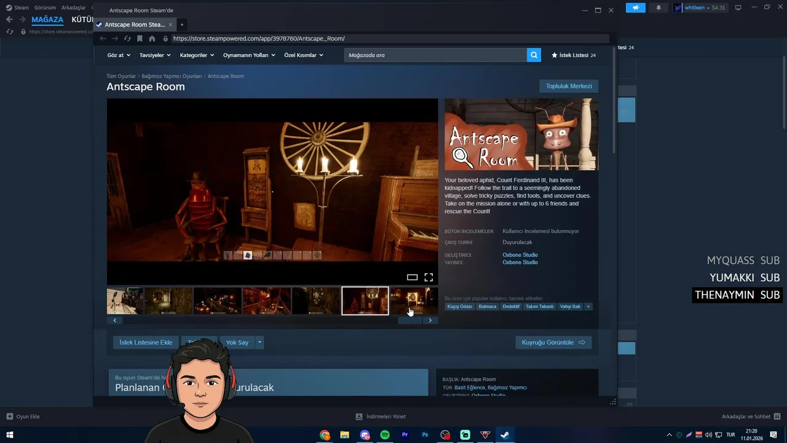Click Tüm Oyunlar breadcrumb link

point(121,76)
